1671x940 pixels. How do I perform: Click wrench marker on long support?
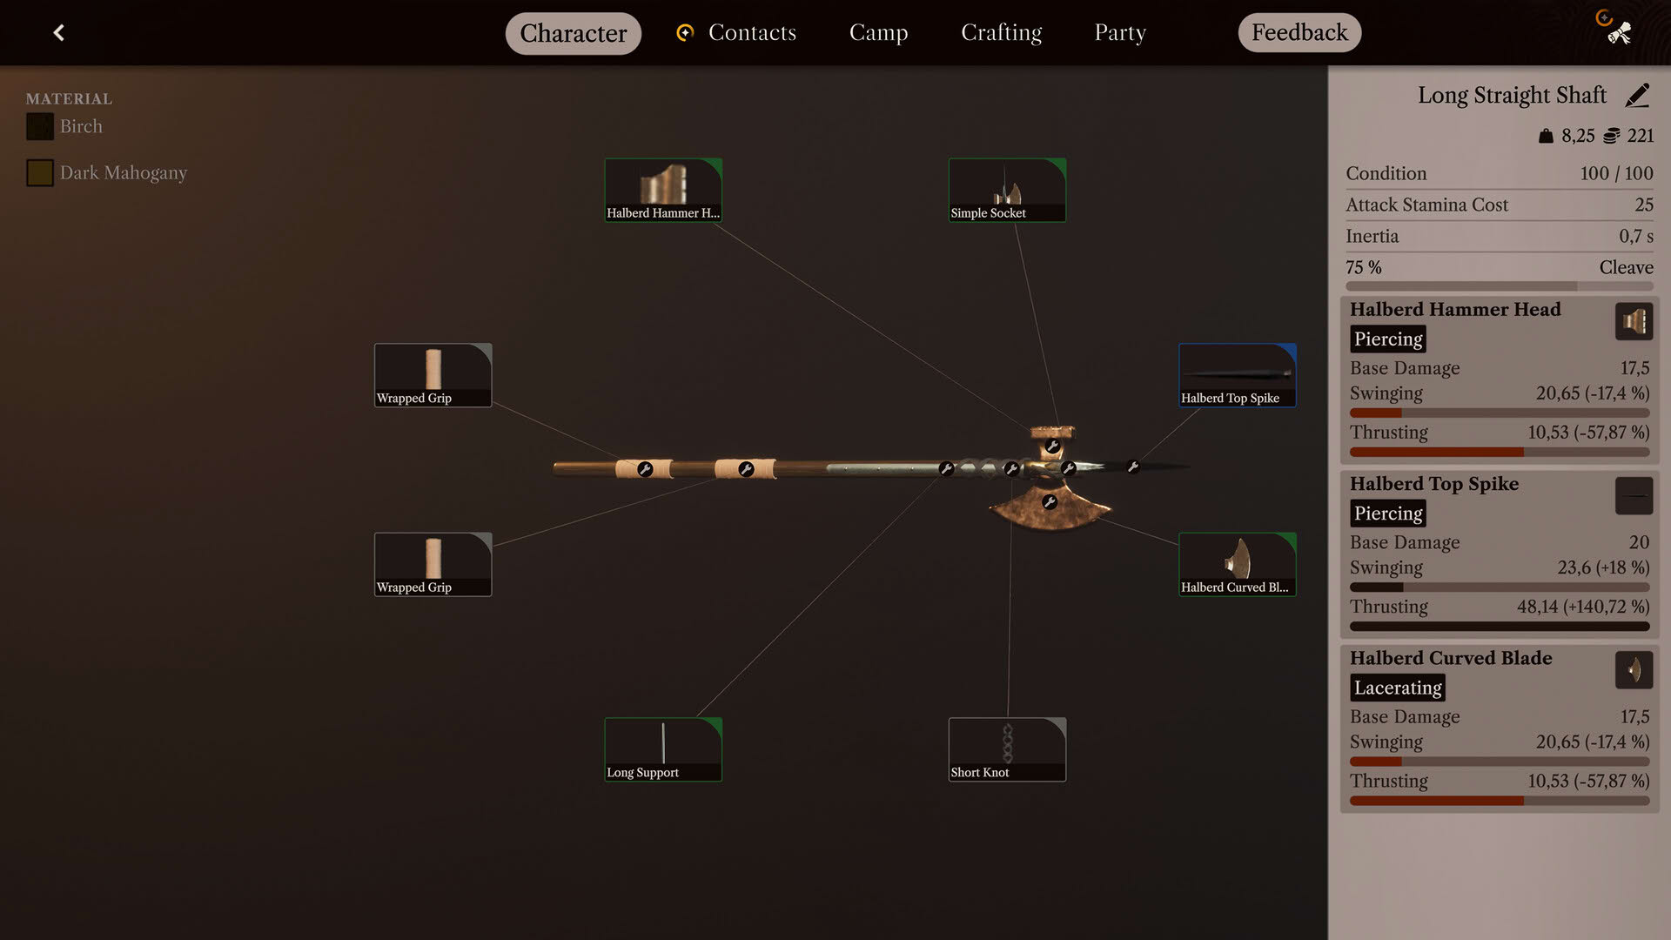946,468
